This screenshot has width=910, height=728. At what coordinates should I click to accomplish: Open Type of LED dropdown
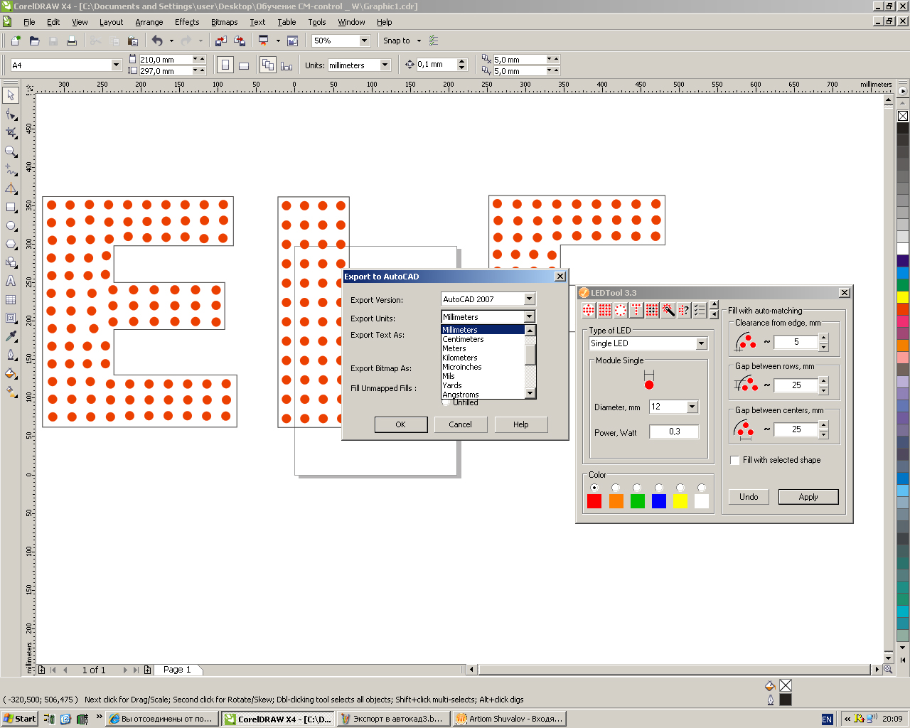(702, 343)
